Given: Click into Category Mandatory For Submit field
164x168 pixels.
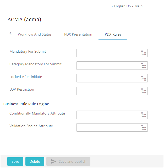Looking at the screenshot, I should coord(108,66).
